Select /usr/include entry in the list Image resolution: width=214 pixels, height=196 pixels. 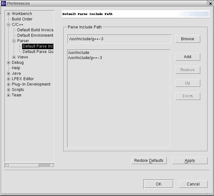pos(79,53)
